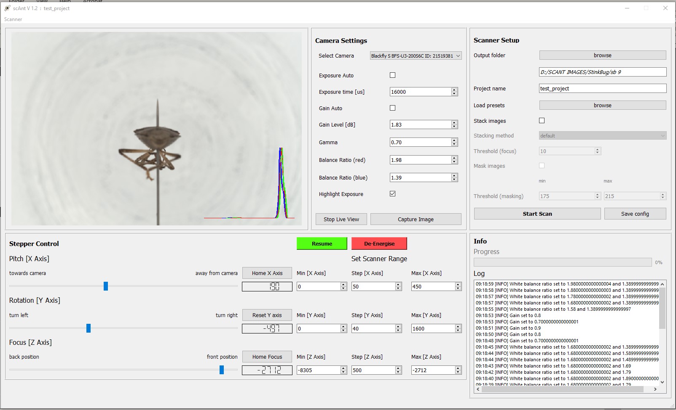The image size is (676, 410).
Task: Increment Exposure time with the up arrow
Action: [x=454, y=89]
